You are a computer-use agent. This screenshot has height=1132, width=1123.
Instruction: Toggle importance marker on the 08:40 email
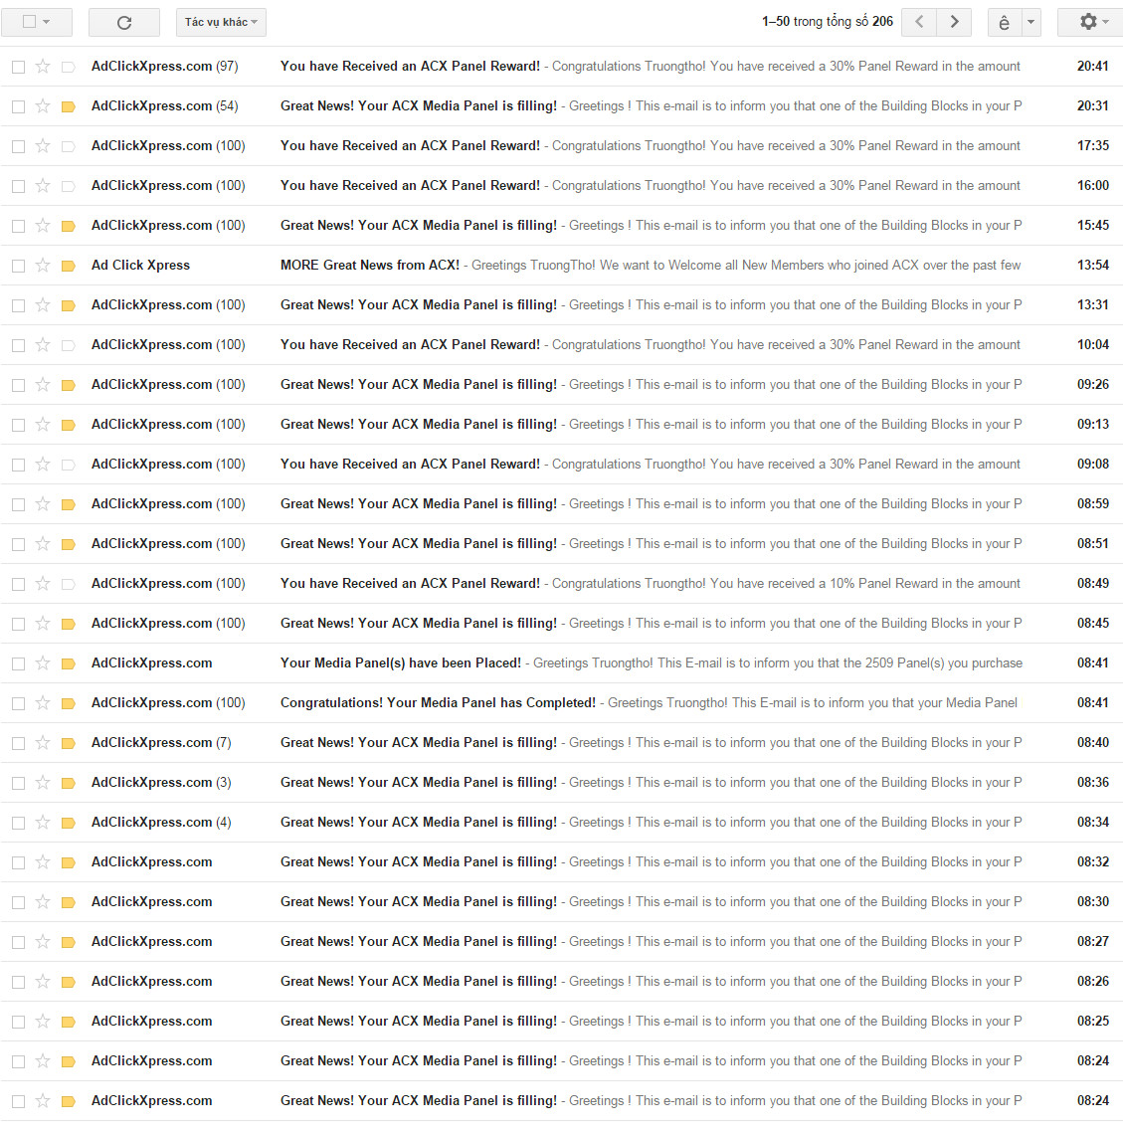69,743
